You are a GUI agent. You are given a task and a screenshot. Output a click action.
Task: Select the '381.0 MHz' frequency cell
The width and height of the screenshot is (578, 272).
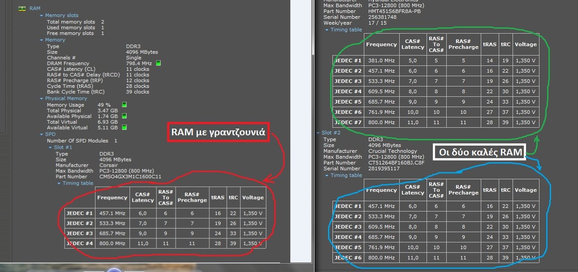(x=381, y=61)
